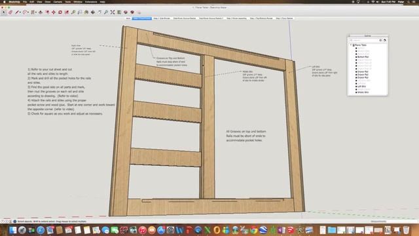The image size is (419, 236).
Task: Collapse the root node in Outliner tree
Action: [x=351, y=45]
